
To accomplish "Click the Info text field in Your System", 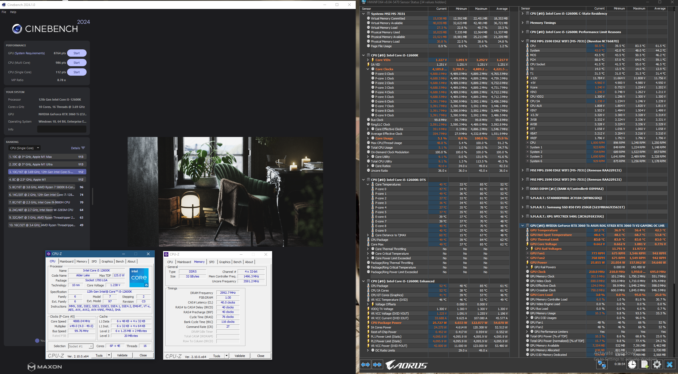I will (x=62, y=129).
